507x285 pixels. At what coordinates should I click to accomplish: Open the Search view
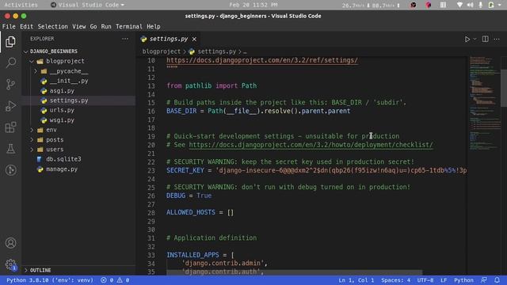10,63
